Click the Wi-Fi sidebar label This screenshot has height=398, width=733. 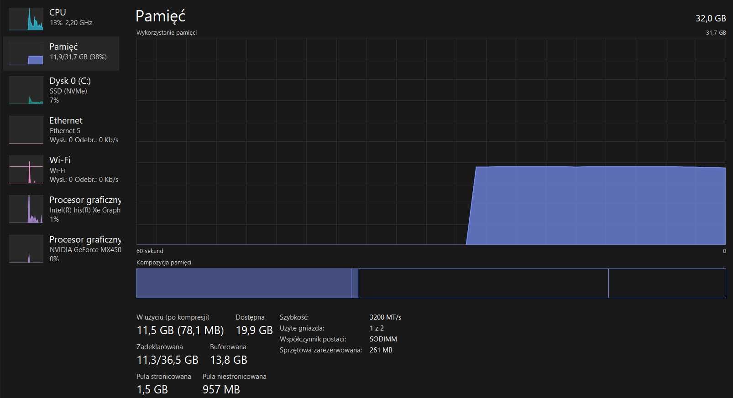coord(60,160)
